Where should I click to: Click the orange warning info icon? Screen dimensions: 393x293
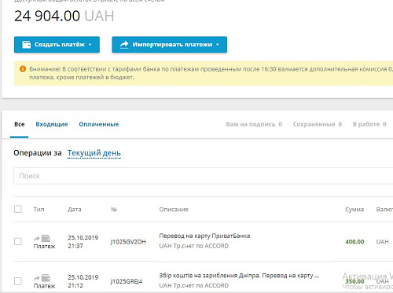pyautogui.click(x=23, y=69)
